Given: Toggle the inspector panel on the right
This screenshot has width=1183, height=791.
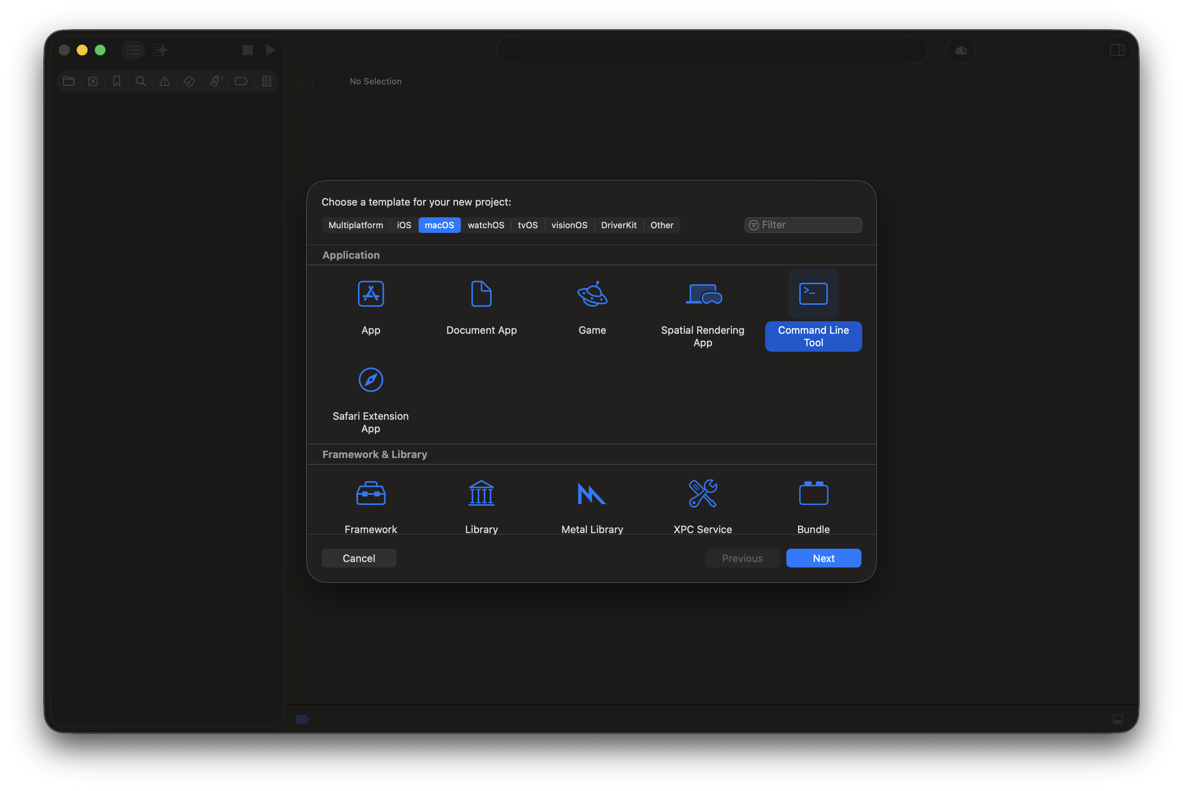Looking at the screenshot, I should coord(1117,50).
